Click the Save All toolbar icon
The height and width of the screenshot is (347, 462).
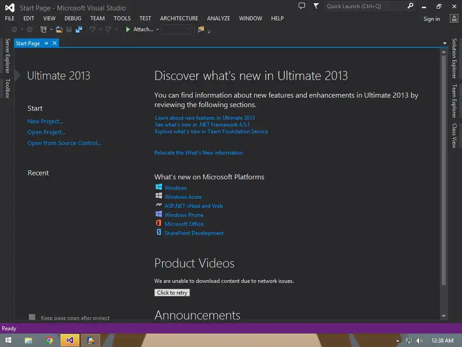[x=79, y=29]
